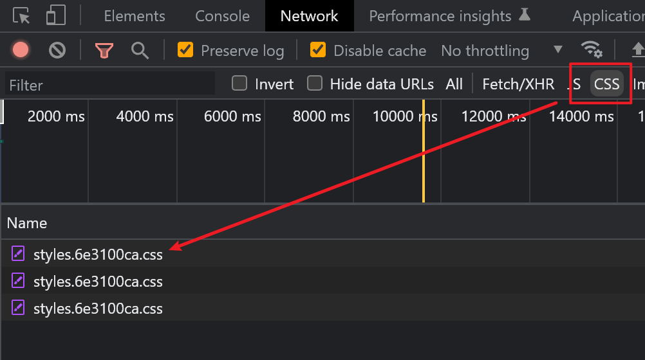Enable the Invert filter checkbox
This screenshot has width=645, height=360.
pyautogui.click(x=239, y=84)
